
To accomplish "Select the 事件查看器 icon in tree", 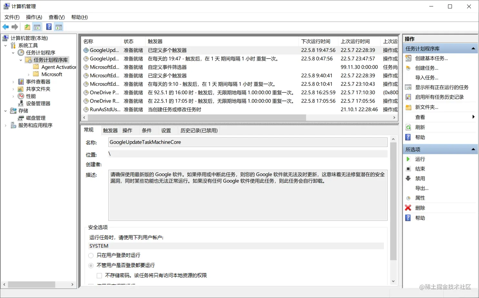I will [21, 82].
